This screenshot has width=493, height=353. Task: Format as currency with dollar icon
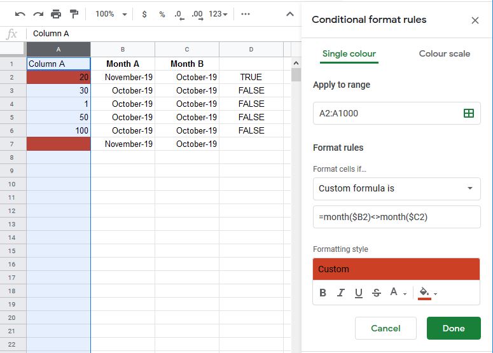point(144,14)
